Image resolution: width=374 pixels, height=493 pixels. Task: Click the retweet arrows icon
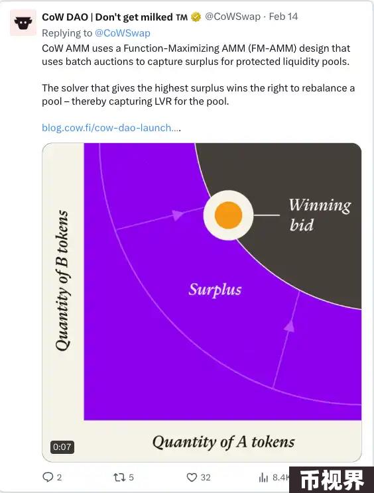coord(119,477)
